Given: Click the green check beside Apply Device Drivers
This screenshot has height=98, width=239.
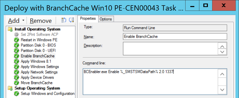Looking at the screenshot, I should pos(16,77).
